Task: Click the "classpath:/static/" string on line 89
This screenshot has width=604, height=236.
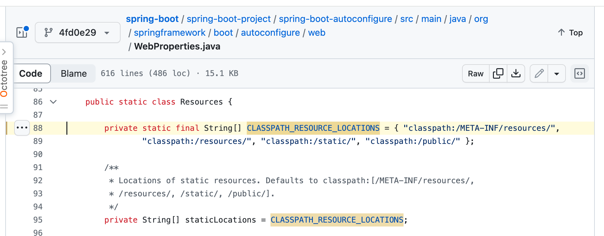Action: (x=309, y=141)
